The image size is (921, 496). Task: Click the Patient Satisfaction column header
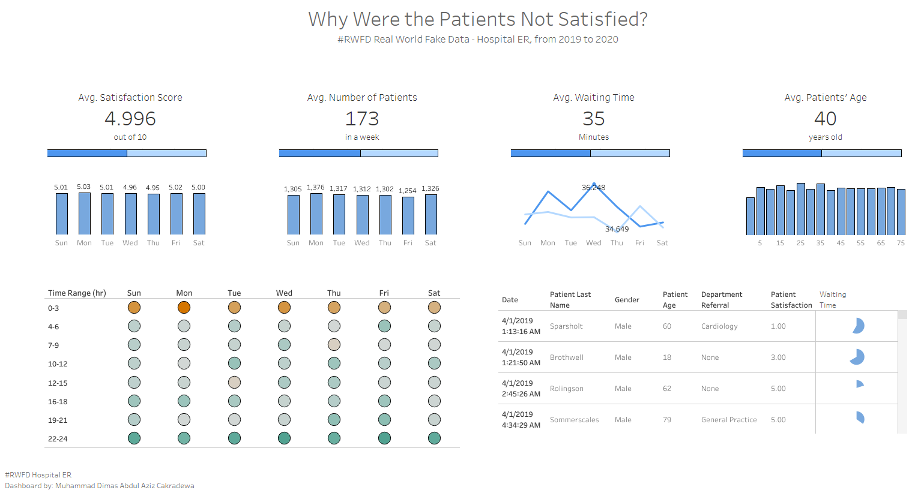pos(791,300)
